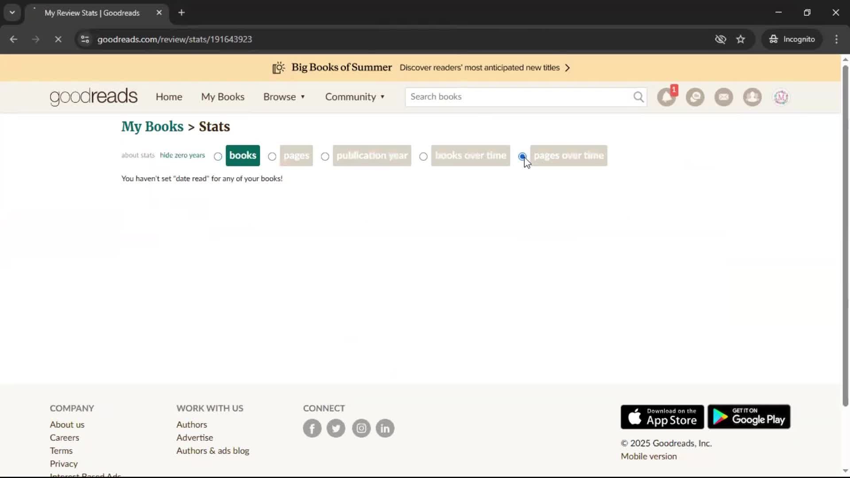The height and width of the screenshot is (478, 850).
Task: Open the friends icon
Action: pos(752,97)
